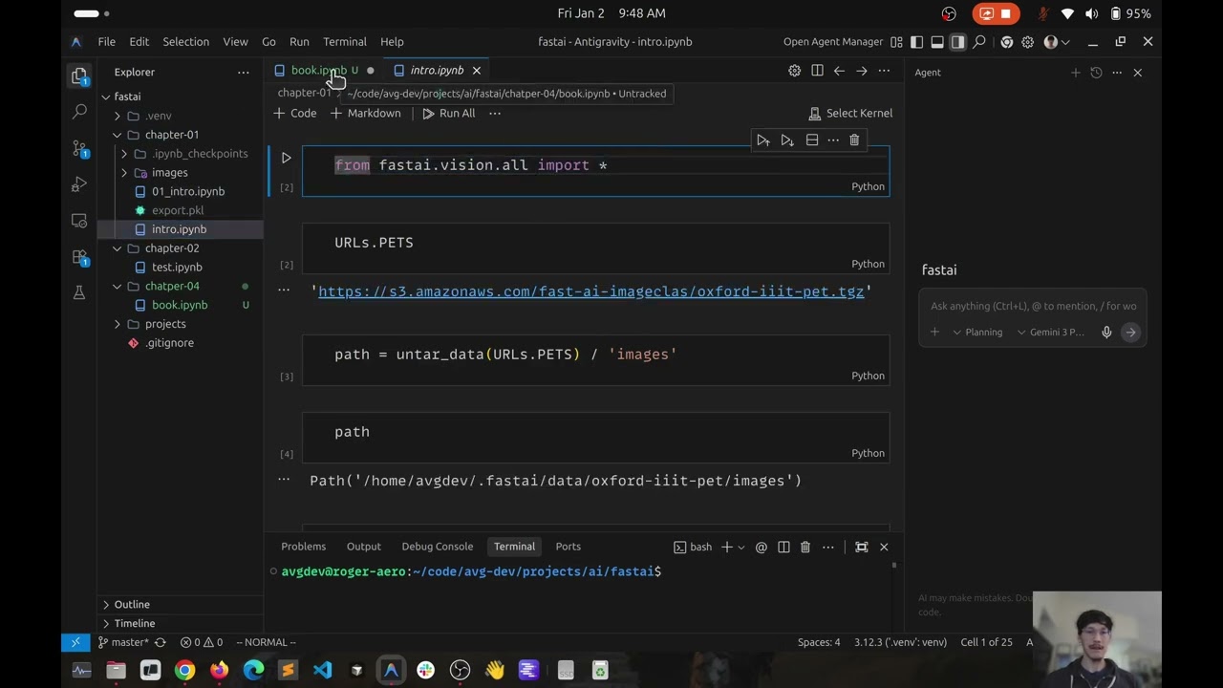This screenshot has height=688, width=1223.
Task: Open browser icon in title bar
Action: point(1006,42)
